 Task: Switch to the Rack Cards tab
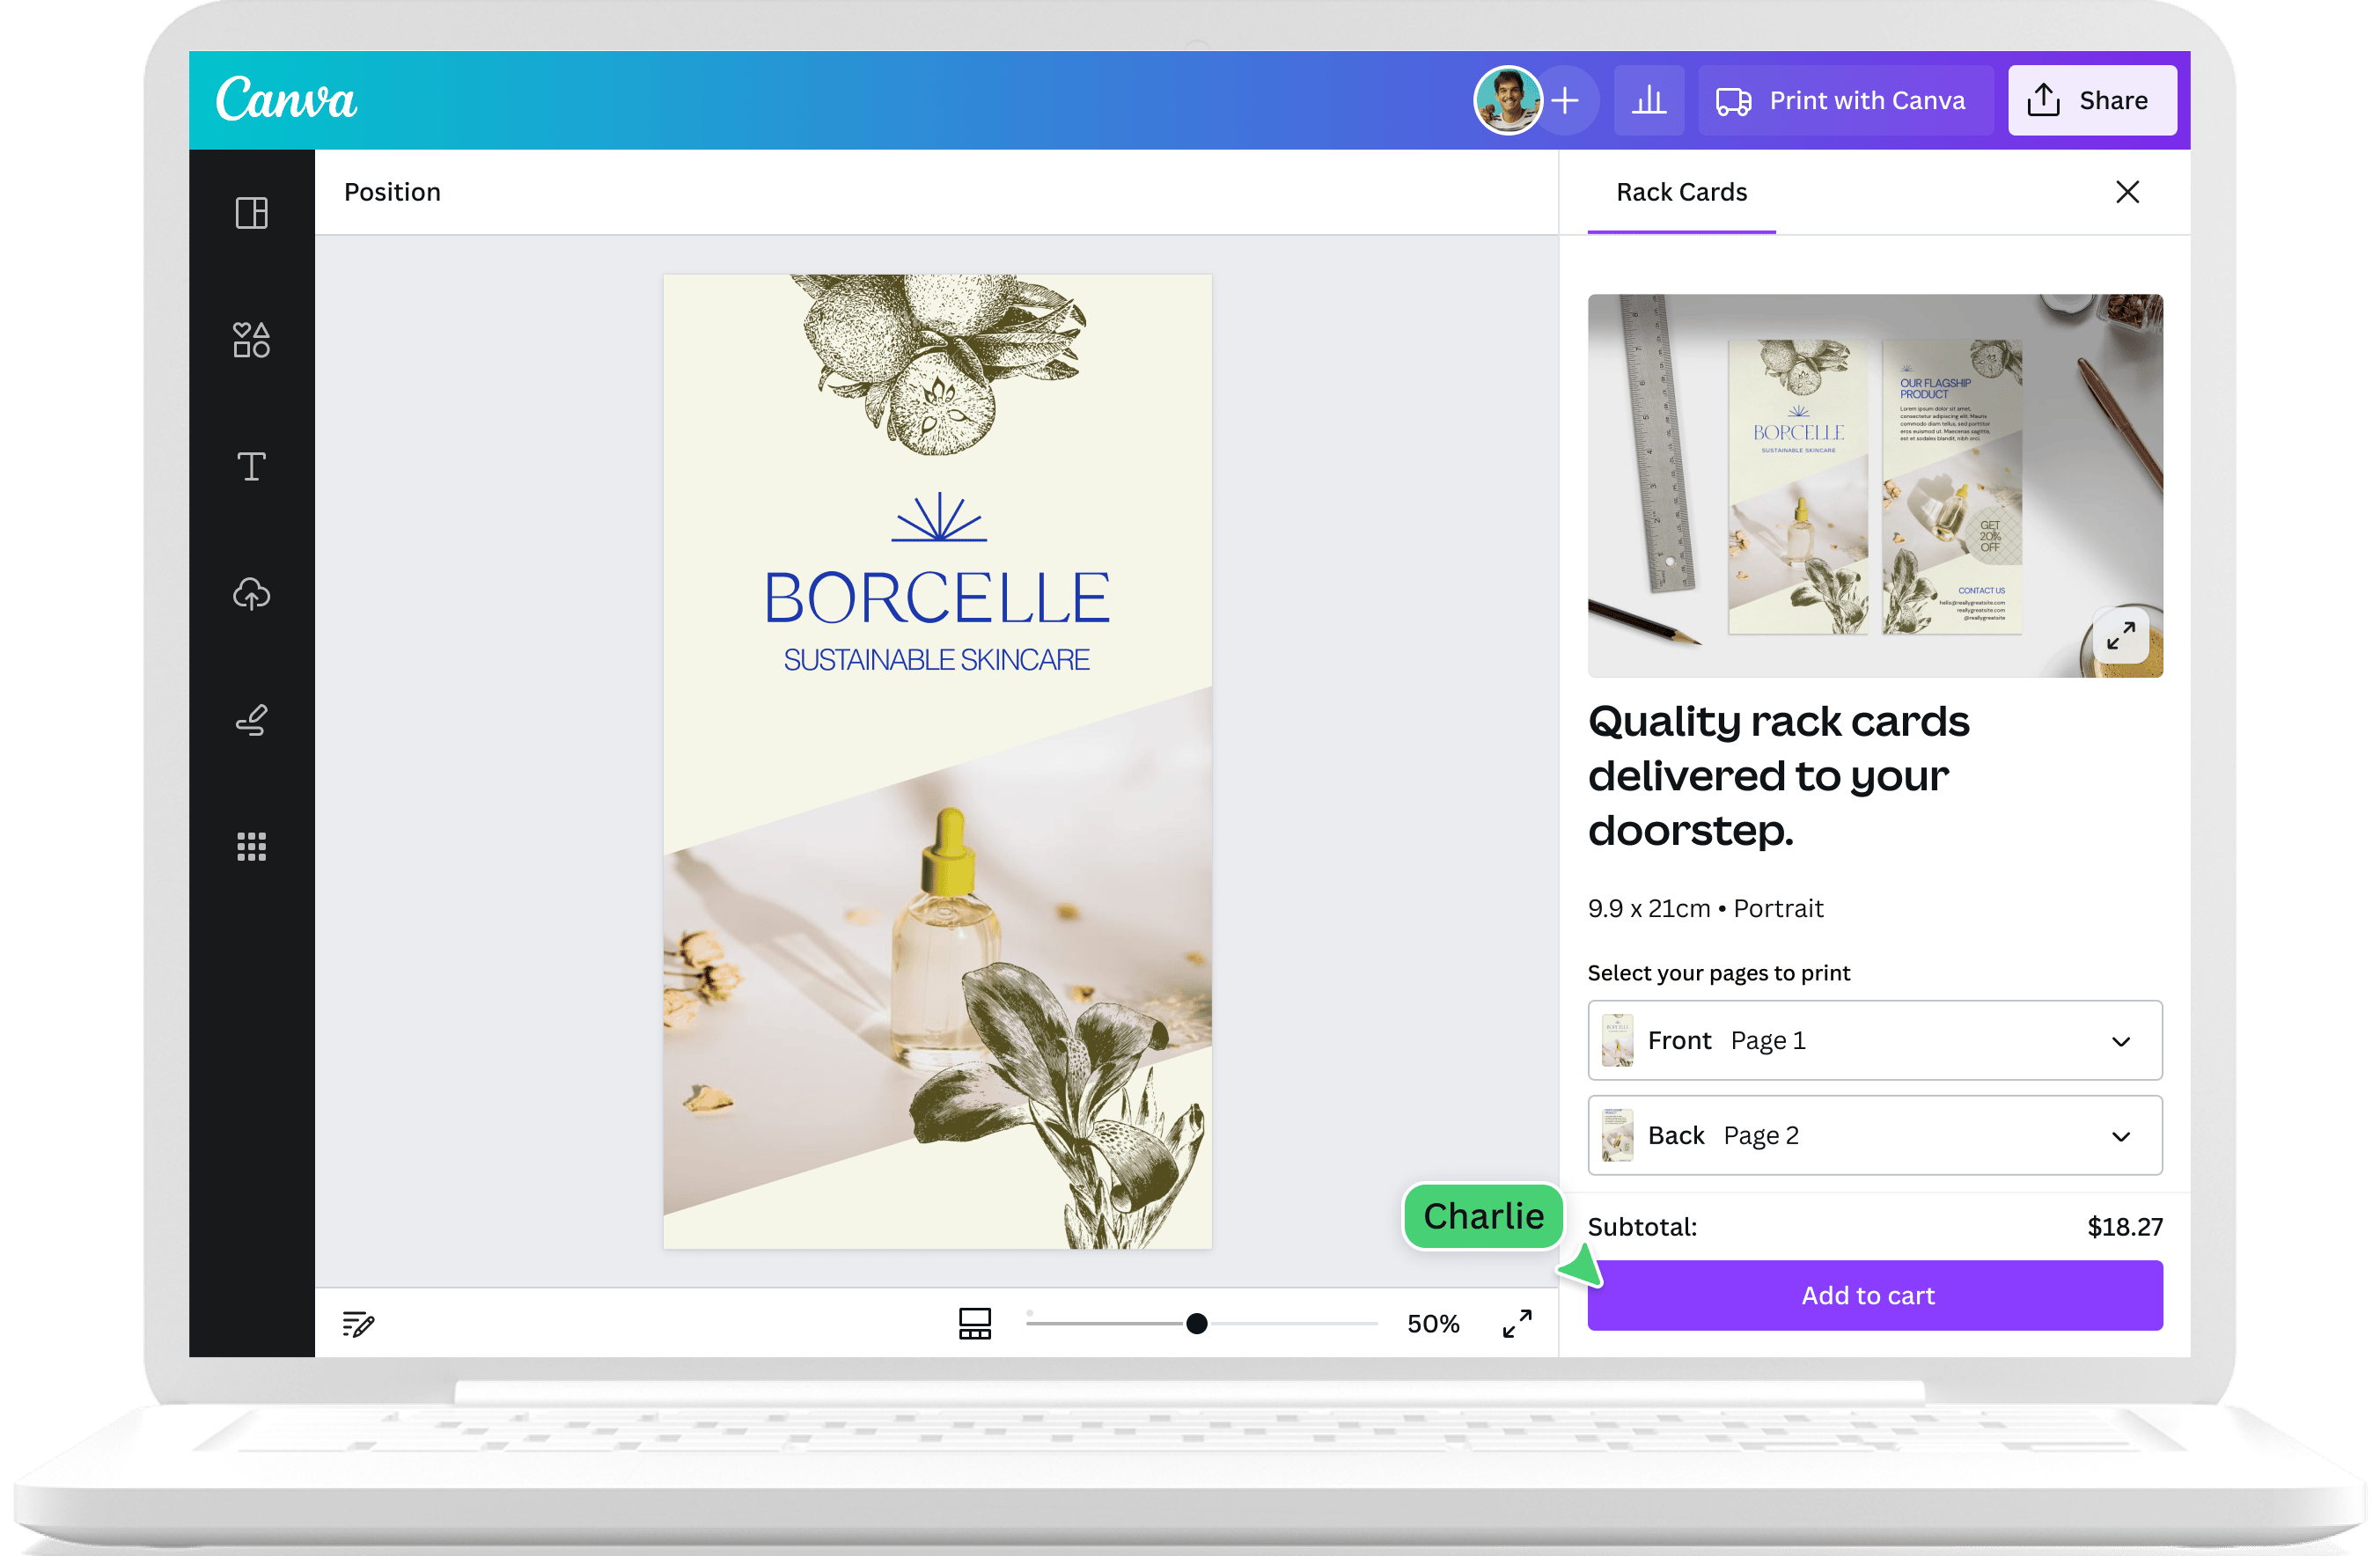pyautogui.click(x=1681, y=192)
